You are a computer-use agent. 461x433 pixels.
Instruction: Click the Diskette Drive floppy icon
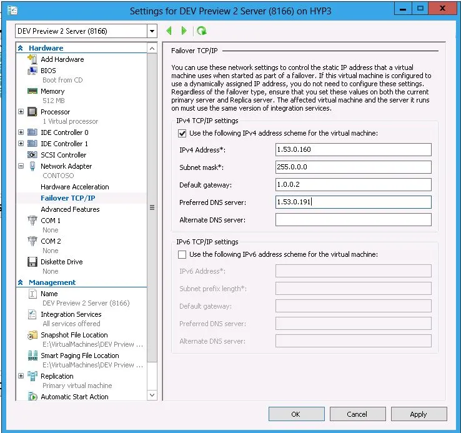pos(32,262)
